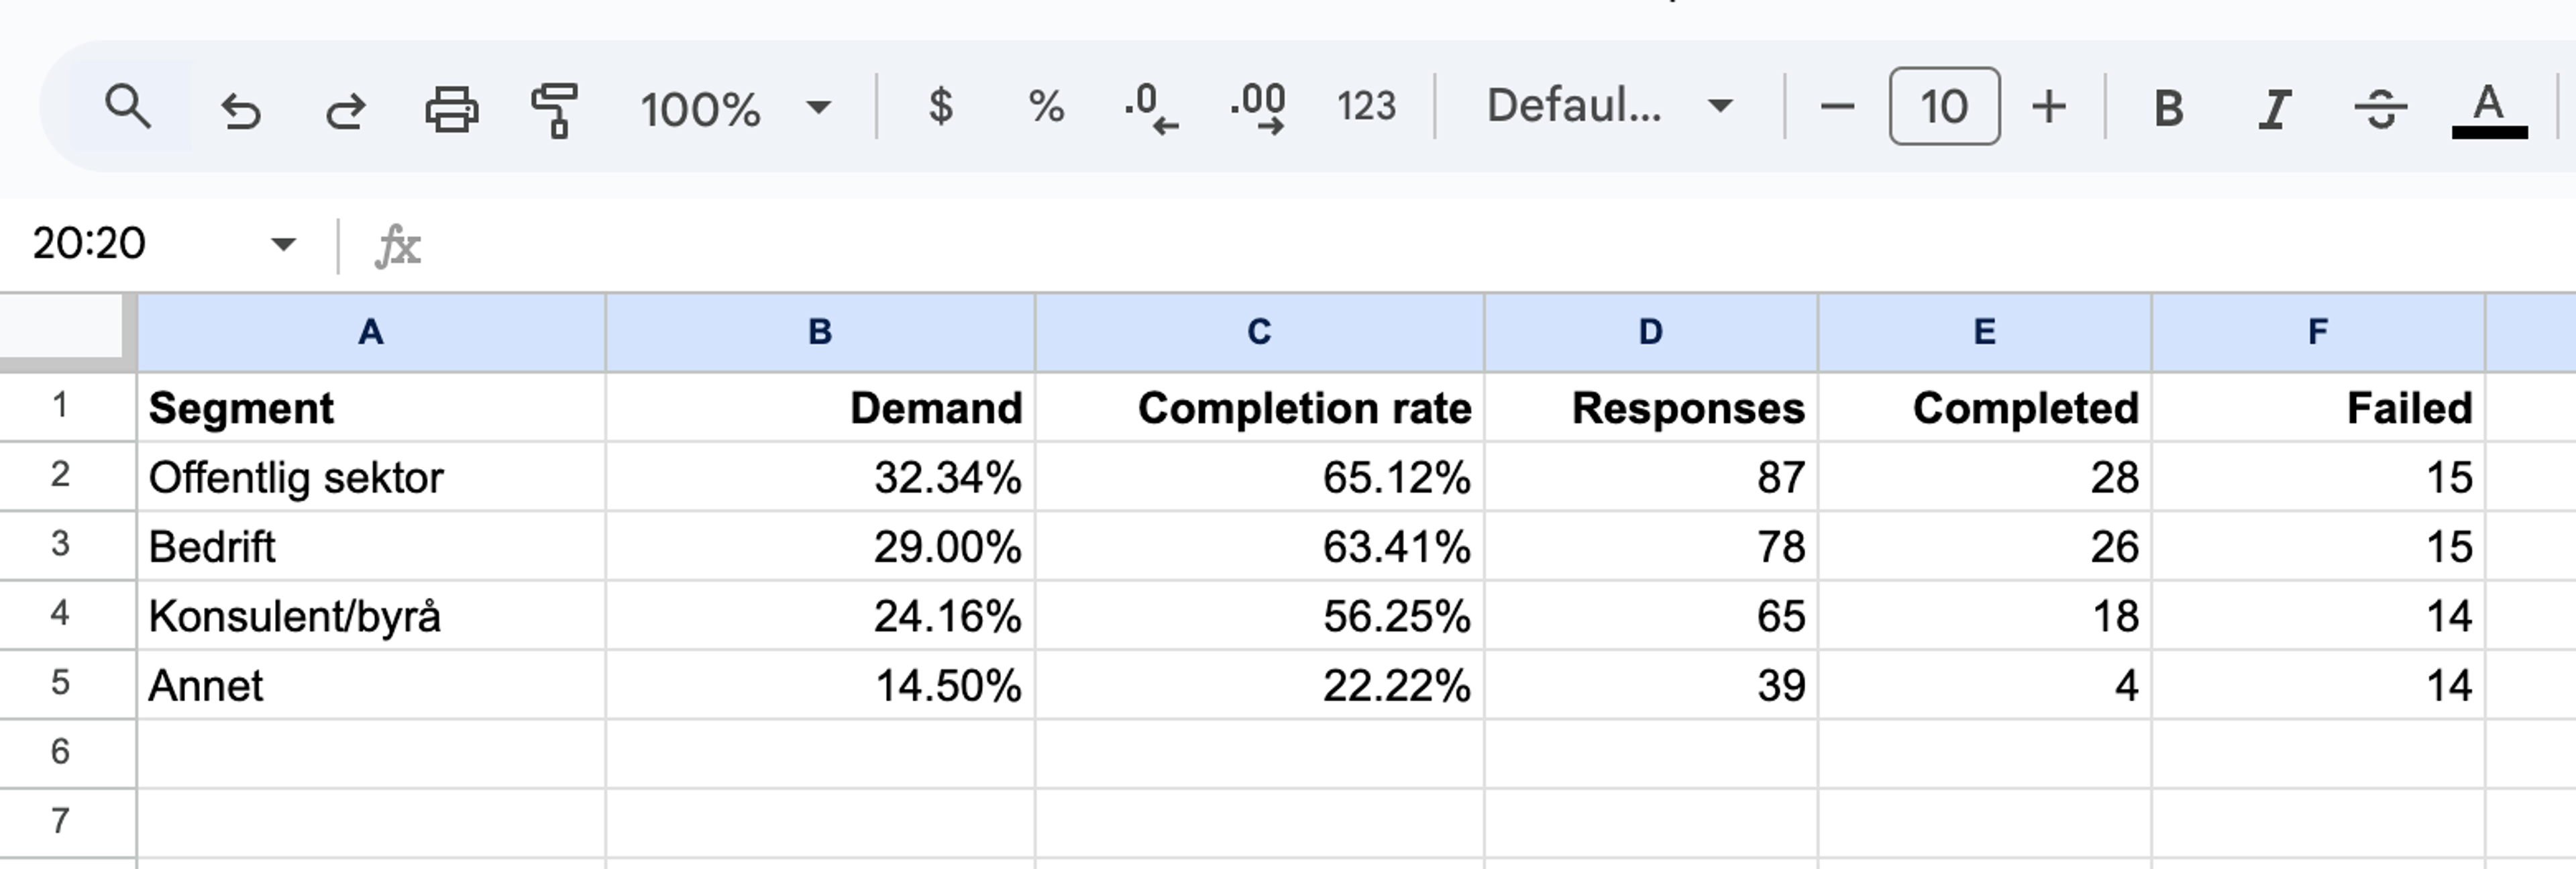The width and height of the screenshot is (2576, 869).
Task: Select column A header
Action: (371, 332)
